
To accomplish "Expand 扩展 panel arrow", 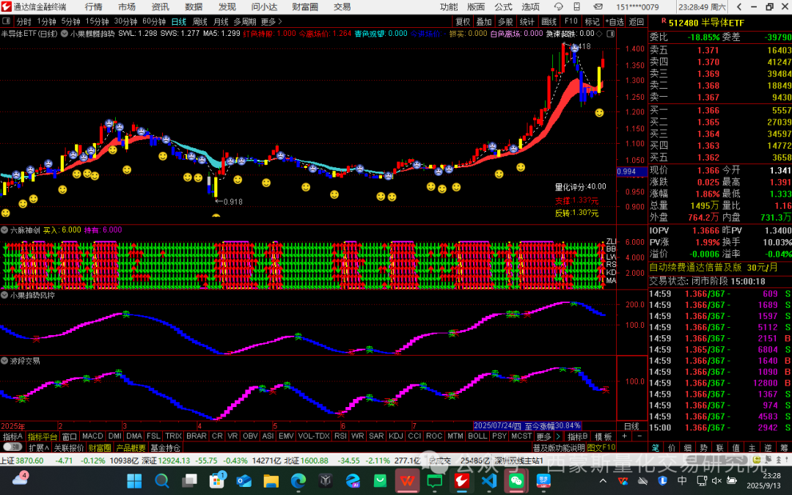I will (46, 447).
